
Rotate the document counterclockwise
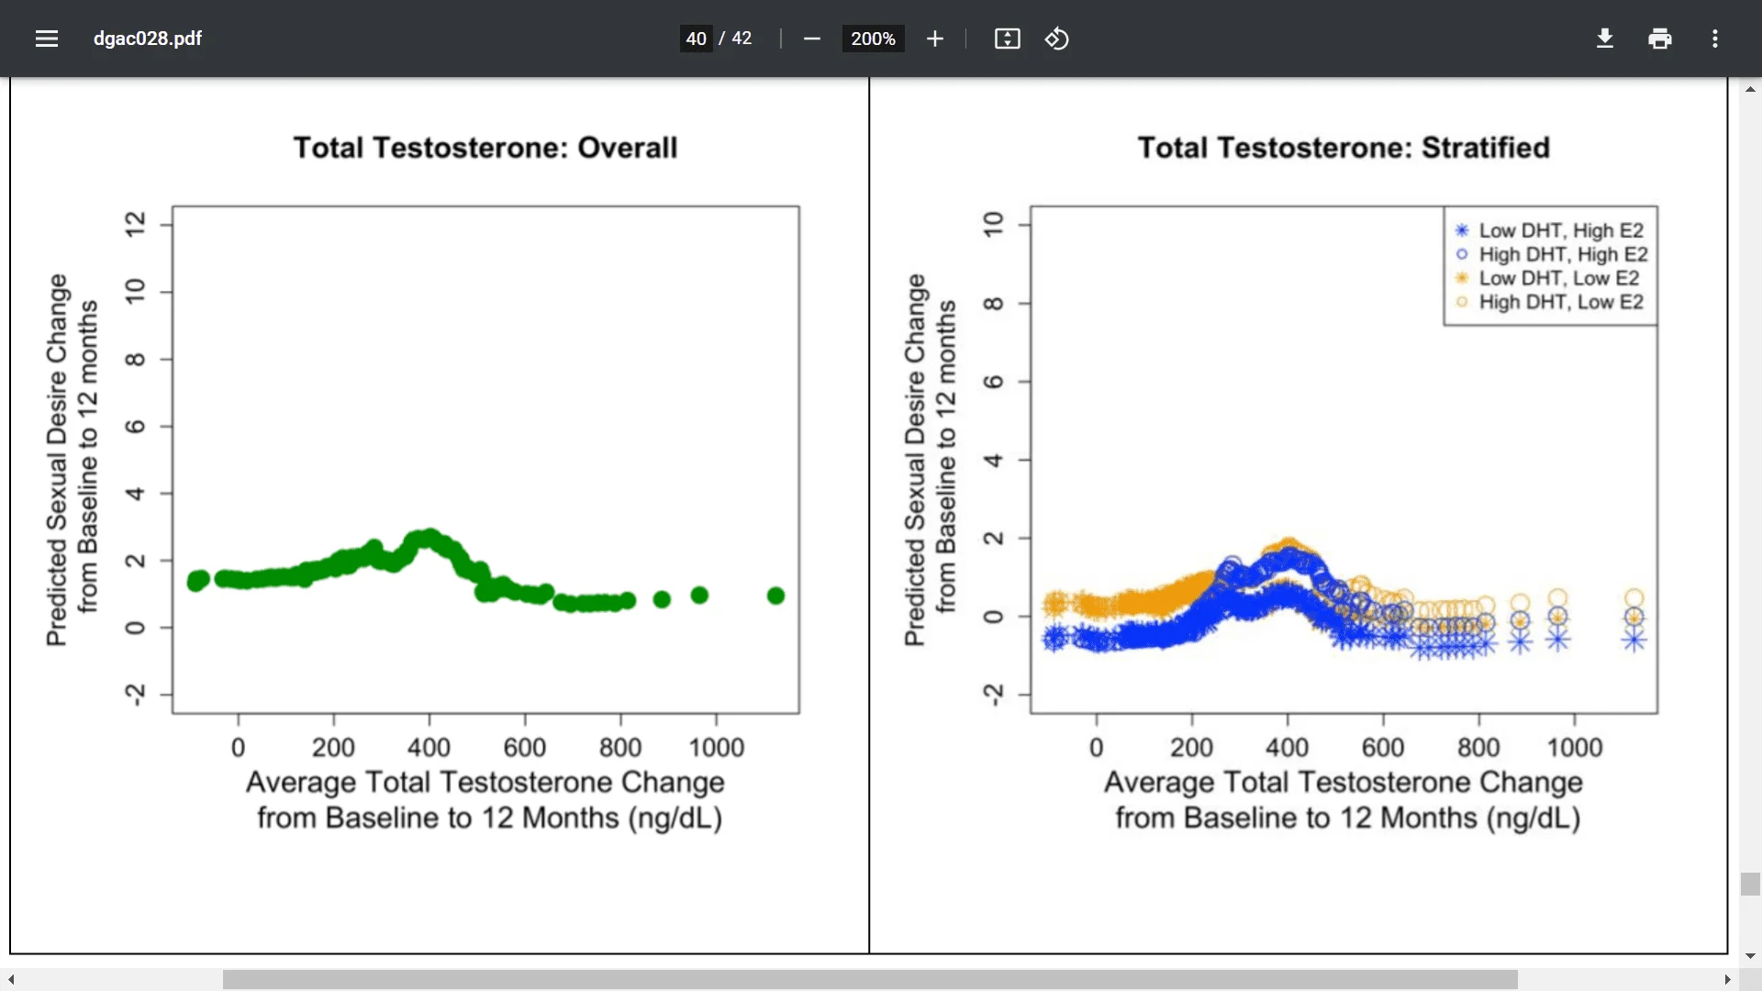click(x=1057, y=39)
